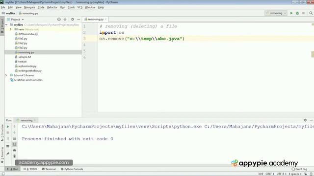
Task: Open the Python Console tool window
Action: 72,169
